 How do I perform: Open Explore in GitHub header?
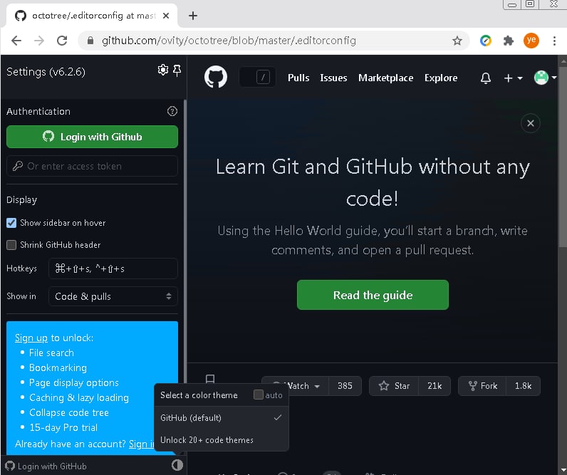pos(441,78)
